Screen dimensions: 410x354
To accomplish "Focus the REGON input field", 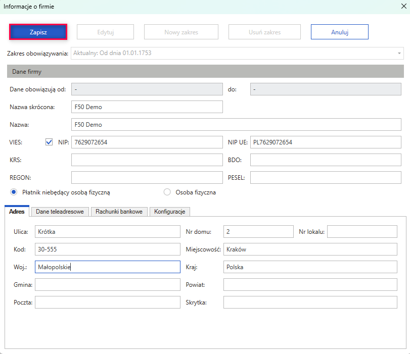I will [x=147, y=178].
